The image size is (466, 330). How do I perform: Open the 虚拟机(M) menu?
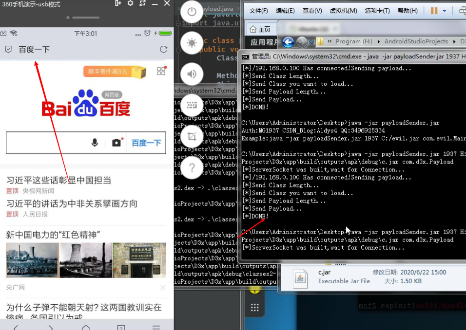pyautogui.click(x=343, y=11)
